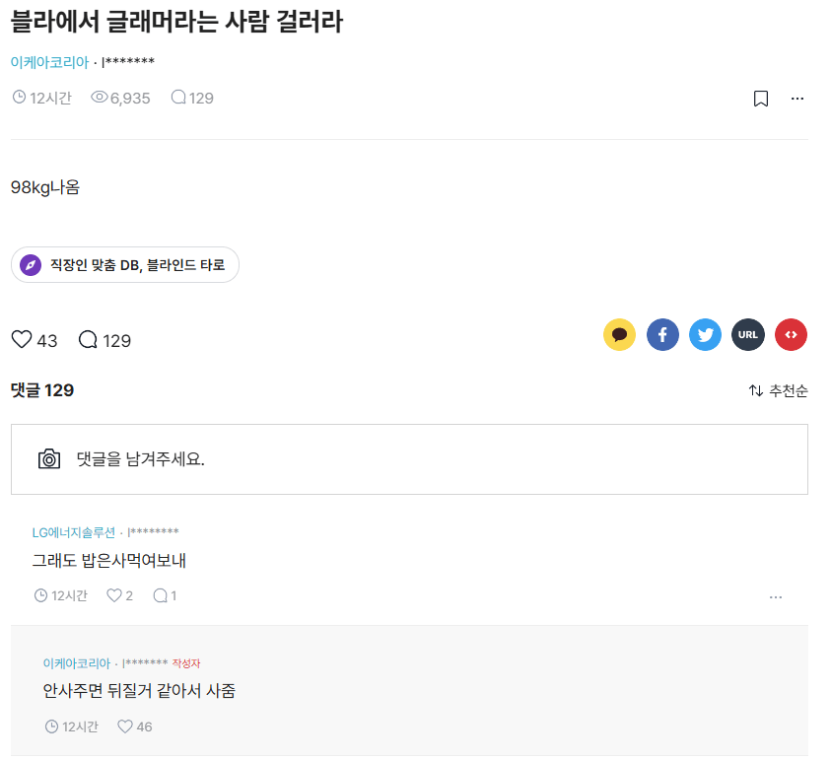The width and height of the screenshot is (831, 760).
Task: View the reply to the first comment
Action: [163, 595]
